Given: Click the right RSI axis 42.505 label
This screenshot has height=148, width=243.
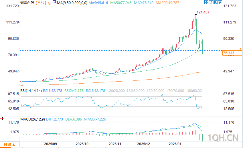Looking at the screenshot, I should (x=229, y=109).
